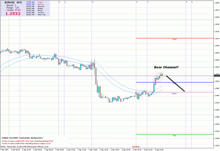
Task: Select the Range 129 readout
Action: pos(13,8)
